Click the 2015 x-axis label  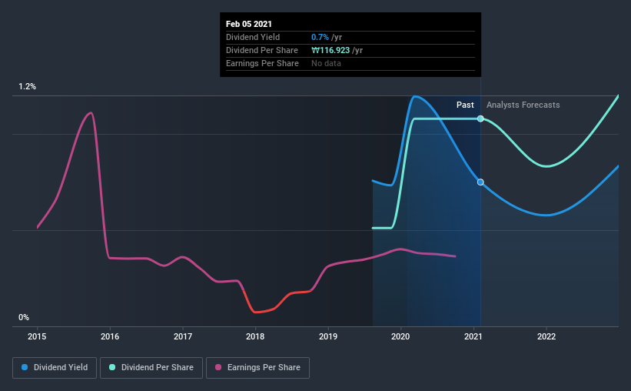coord(37,336)
